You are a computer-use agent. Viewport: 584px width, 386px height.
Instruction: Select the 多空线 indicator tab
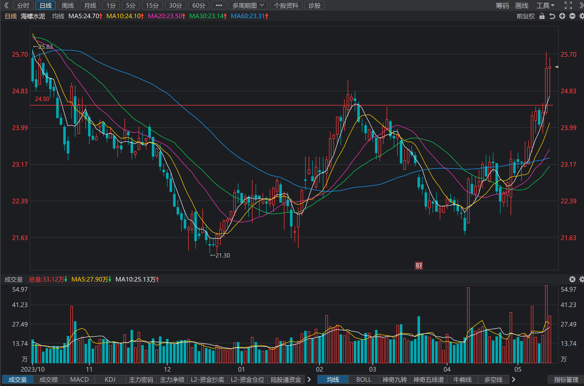493,379
